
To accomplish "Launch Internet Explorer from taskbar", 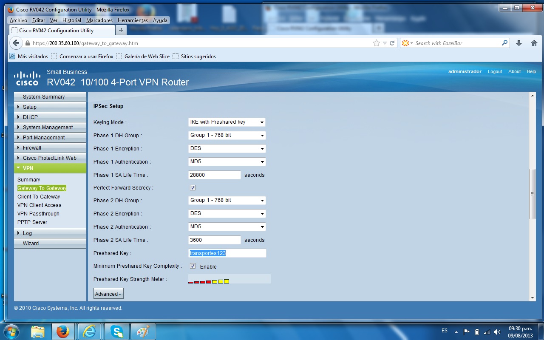I will (x=90, y=331).
